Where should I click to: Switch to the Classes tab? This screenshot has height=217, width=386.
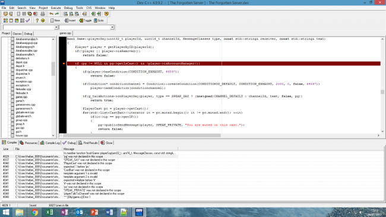(17, 34)
